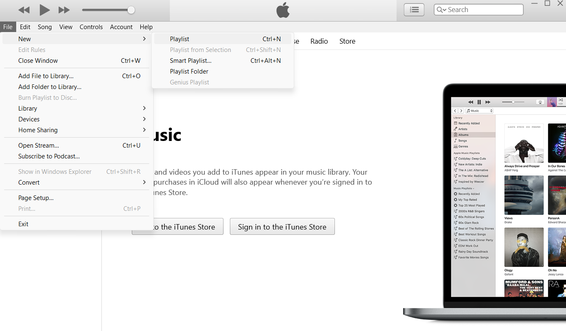Select Add Folder to Library
Viewport: 566px width, 331px height.
pos(76,86)
